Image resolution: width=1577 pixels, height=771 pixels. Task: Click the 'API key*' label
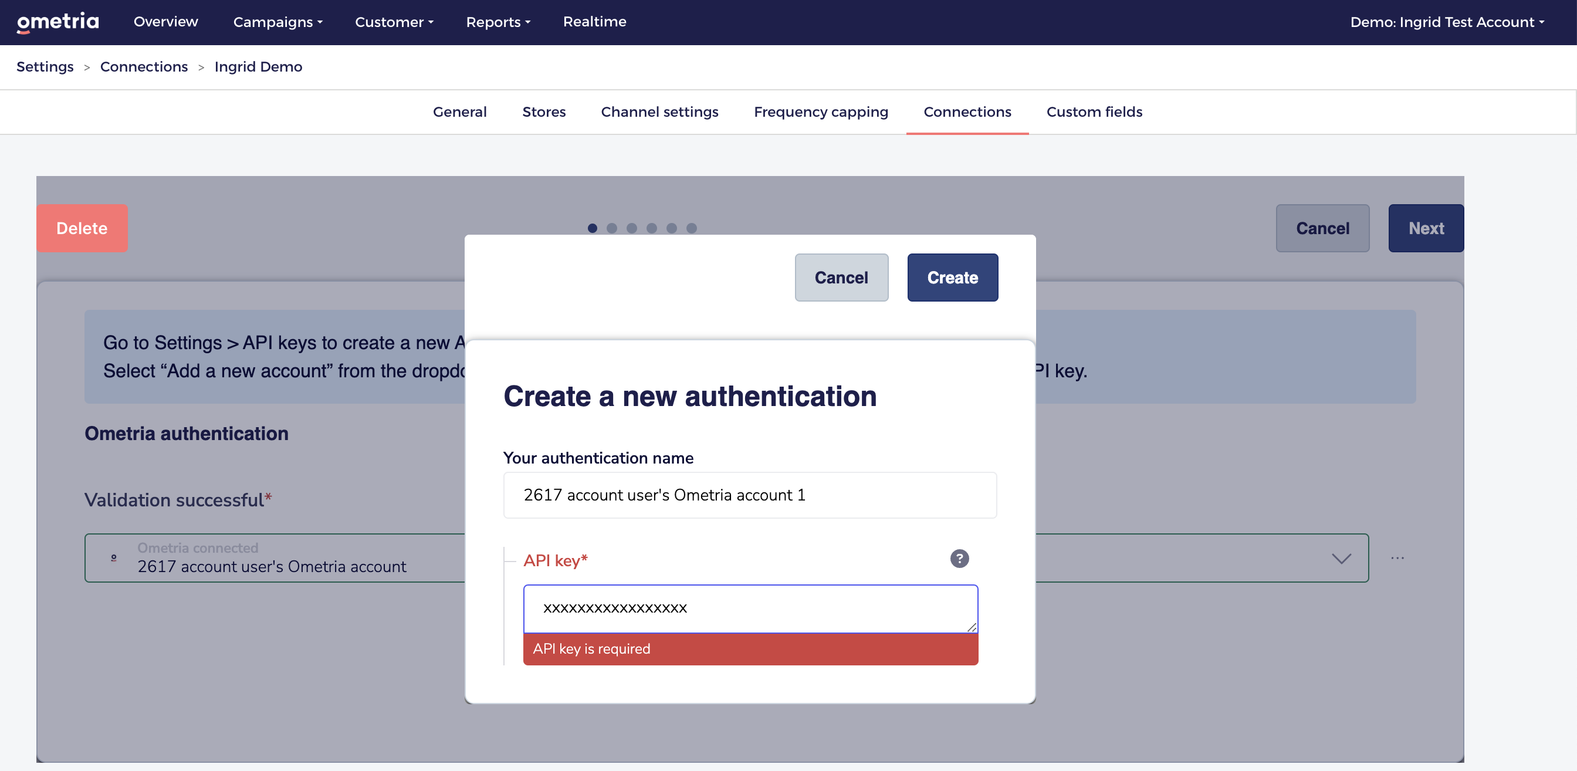tap(555, 560)
